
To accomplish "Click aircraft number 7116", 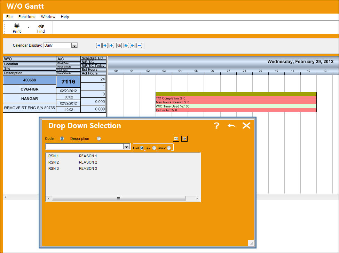I will pos(68,81).
